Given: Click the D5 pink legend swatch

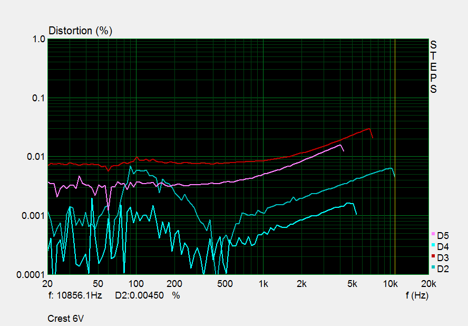Looking at the screenshot, I should pos(433,234).
